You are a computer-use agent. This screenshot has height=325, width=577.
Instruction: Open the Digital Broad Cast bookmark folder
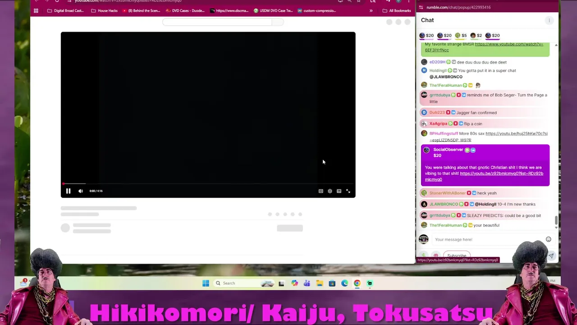65,10
